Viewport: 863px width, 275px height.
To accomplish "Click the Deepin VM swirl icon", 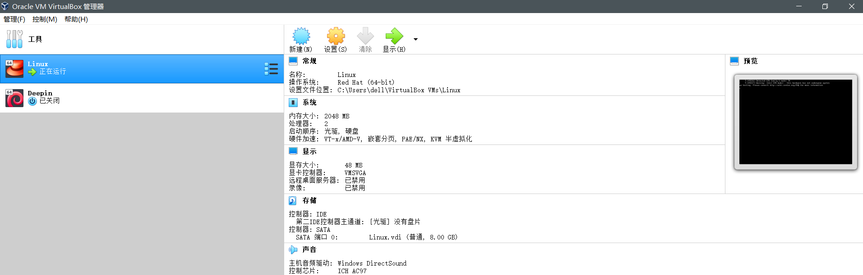I will point(14,98).
